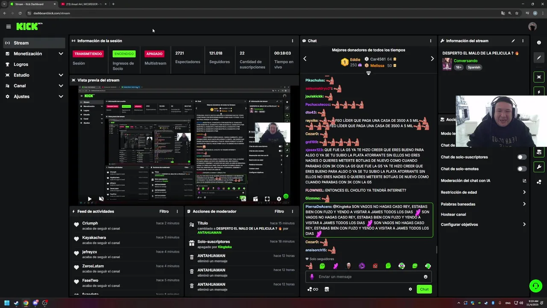This screenshot has height=308, width=547.
Task: Open Chrome from the Windows taskbar
Action: (26, 303)
